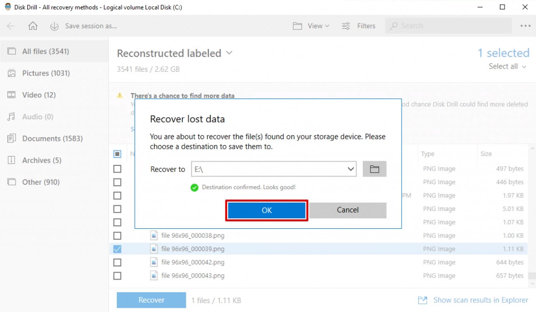Screen dimensions: 536x312
Task: Check the file 96x96_000038.png checkbox
Action: point(117,236)
